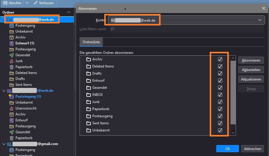Screen dimensions: 269x156
Task: Click the Entwurf (1) draft icon
Action: click(11, 43)
